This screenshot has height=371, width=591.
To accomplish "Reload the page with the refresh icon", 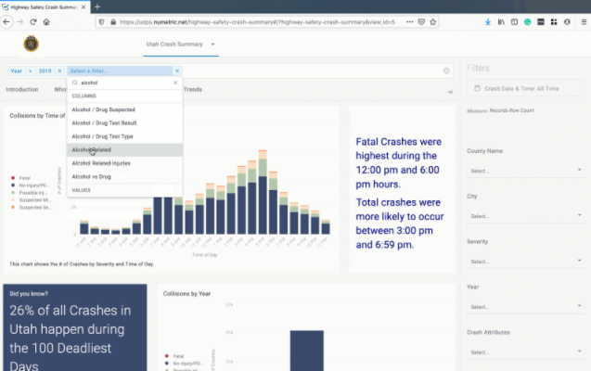I will (x=33, y=22).
